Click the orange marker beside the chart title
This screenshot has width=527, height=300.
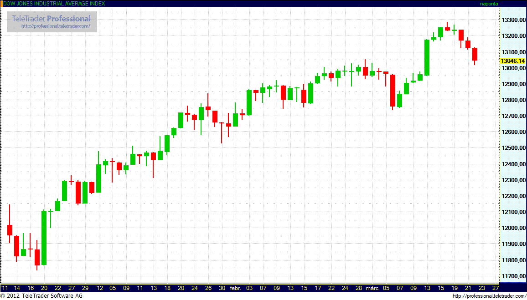click(x=1, y=3)
